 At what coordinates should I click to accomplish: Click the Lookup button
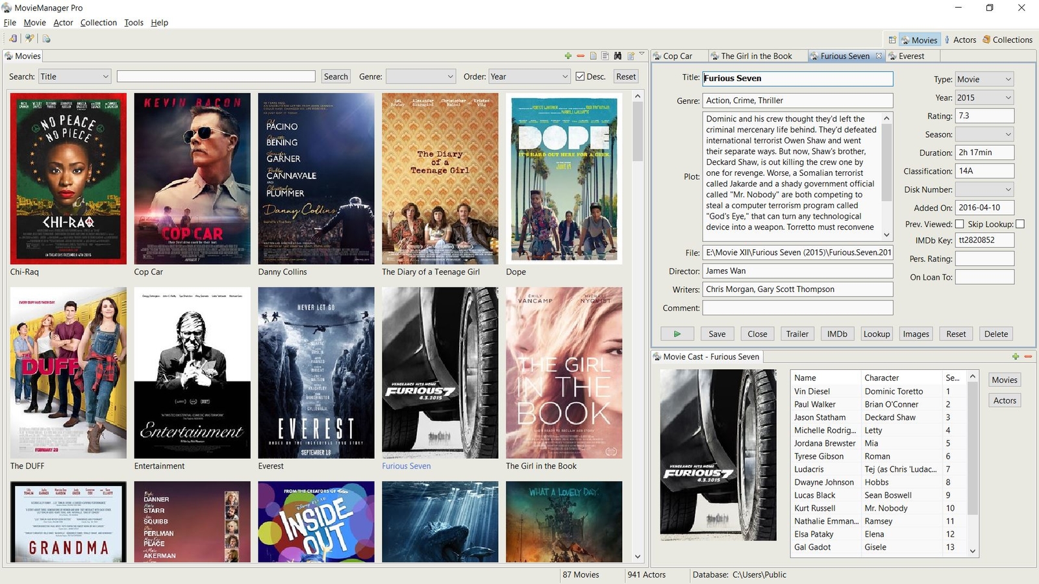pyautogui.click(x=877, y=334)
